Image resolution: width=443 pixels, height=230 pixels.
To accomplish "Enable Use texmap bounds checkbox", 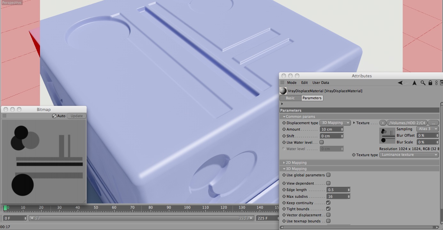I will [328, 221].
